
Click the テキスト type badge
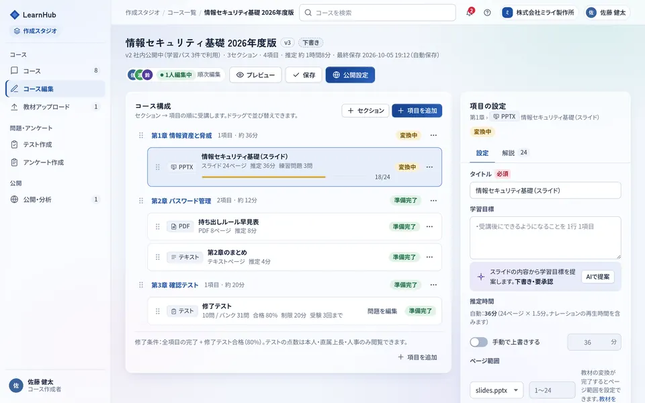click(185, 257)
